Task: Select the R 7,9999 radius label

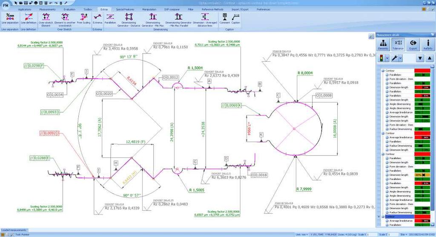Action: pyautogui.click(x=304, y=189)
